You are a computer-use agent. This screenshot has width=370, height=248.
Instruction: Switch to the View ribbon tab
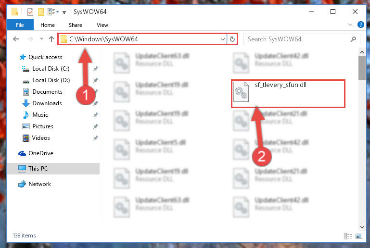[102, 25]
